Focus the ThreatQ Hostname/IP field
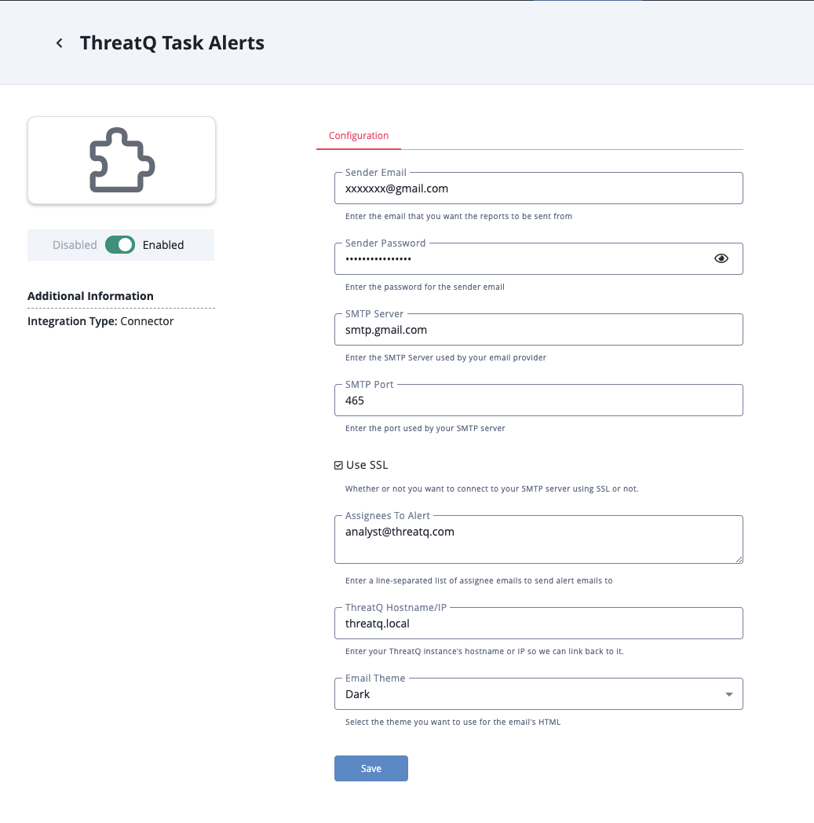The image size is (814, 823). coord(538,624)
